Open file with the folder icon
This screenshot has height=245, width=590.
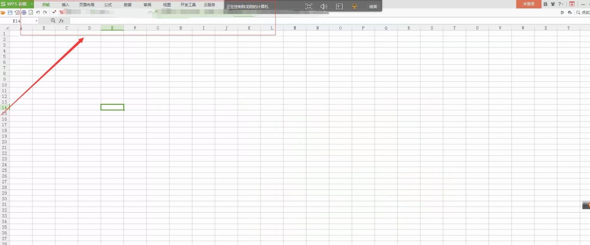click(x=3, y=13)
